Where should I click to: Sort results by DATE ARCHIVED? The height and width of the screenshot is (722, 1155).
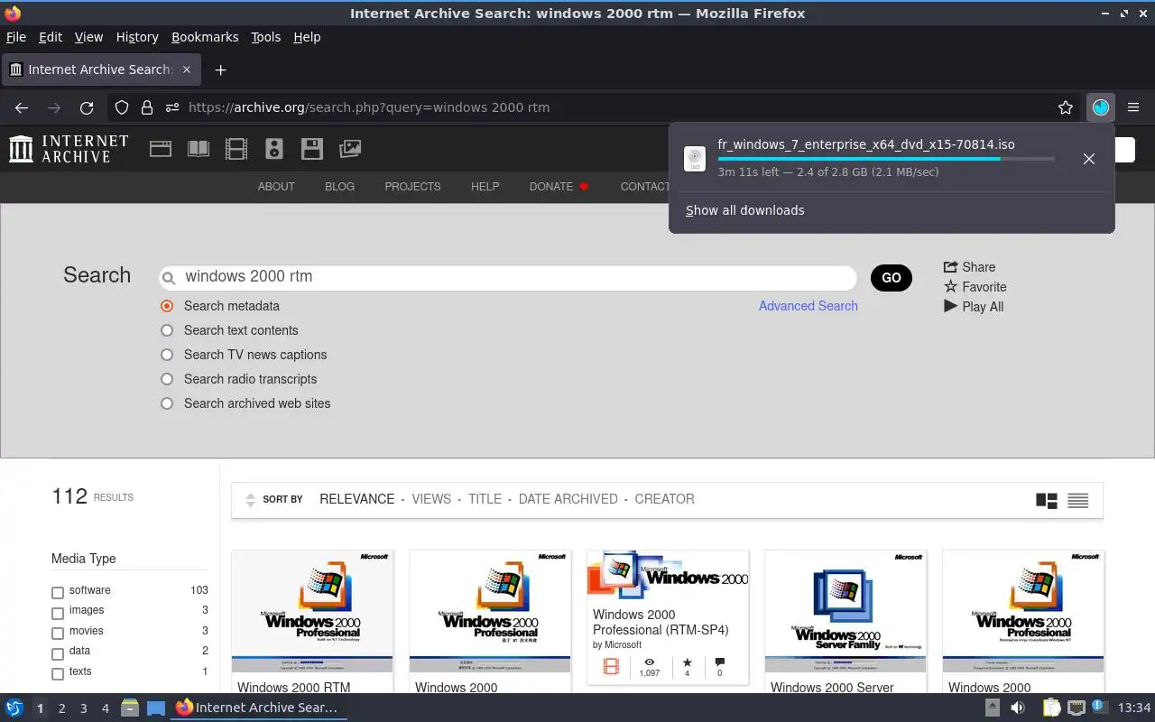coord(568,499)
